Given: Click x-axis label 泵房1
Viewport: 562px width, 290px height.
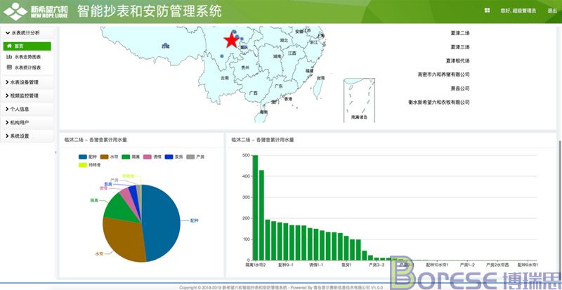Looking at the screenshot, I should pyautogui.click(x=346, y=265).
